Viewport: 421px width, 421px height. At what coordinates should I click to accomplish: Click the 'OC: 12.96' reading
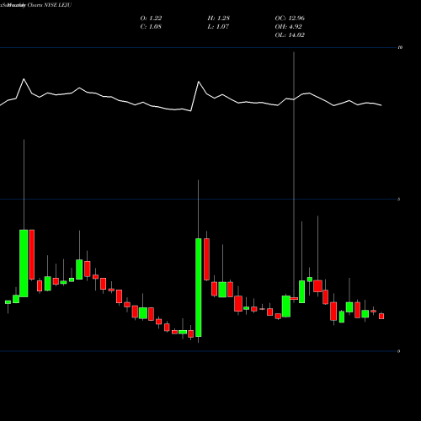290,19
